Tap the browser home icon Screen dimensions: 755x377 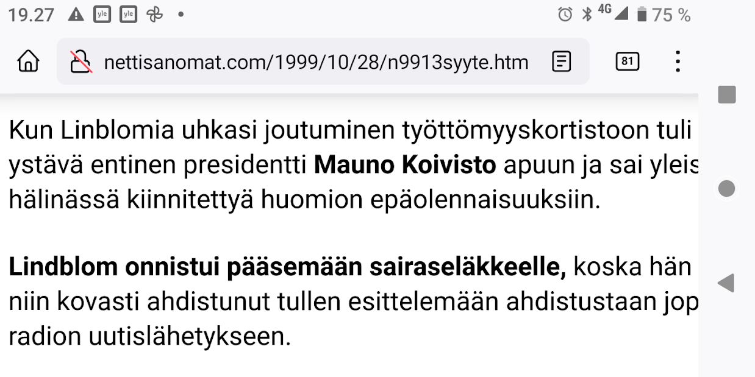click(x=28, y=62)
